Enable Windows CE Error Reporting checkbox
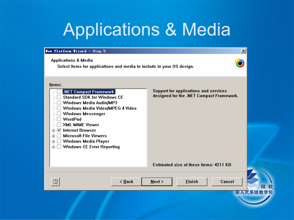The width and height of the screenshot is (294, 220). (x=59, y=147)
